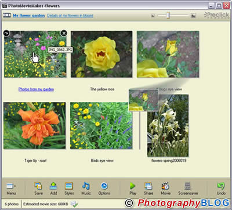Click the filmstrip icon beside title

7,15
